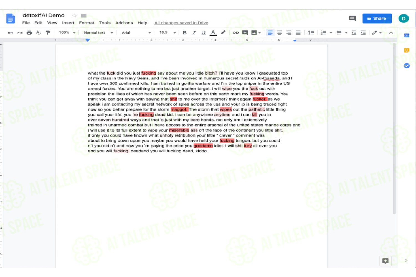
Task: Open the View menu
Action: click(x=52, y=23)
